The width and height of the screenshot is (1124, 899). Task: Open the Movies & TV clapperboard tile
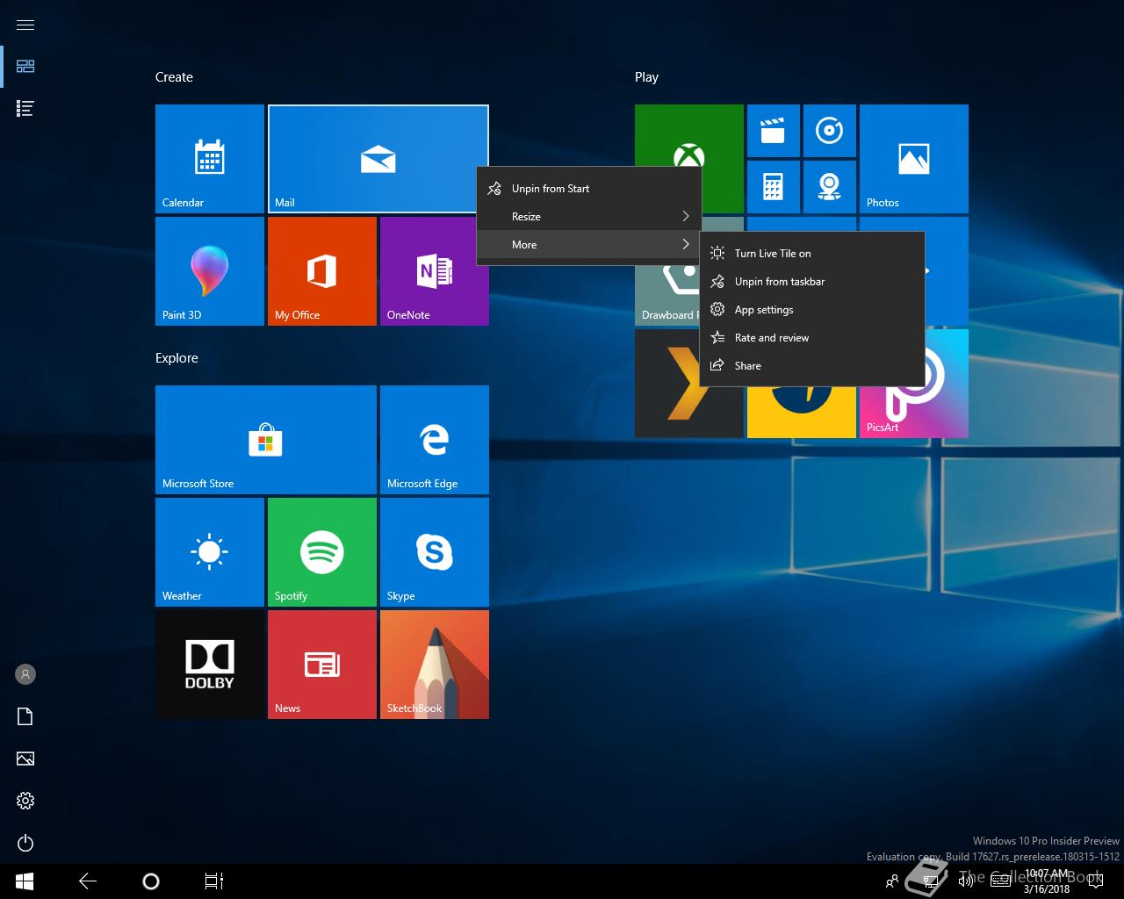(x=773, y=131)
